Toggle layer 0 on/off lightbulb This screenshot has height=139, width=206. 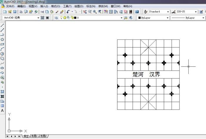pyautogui.click(x=61, y=18)
